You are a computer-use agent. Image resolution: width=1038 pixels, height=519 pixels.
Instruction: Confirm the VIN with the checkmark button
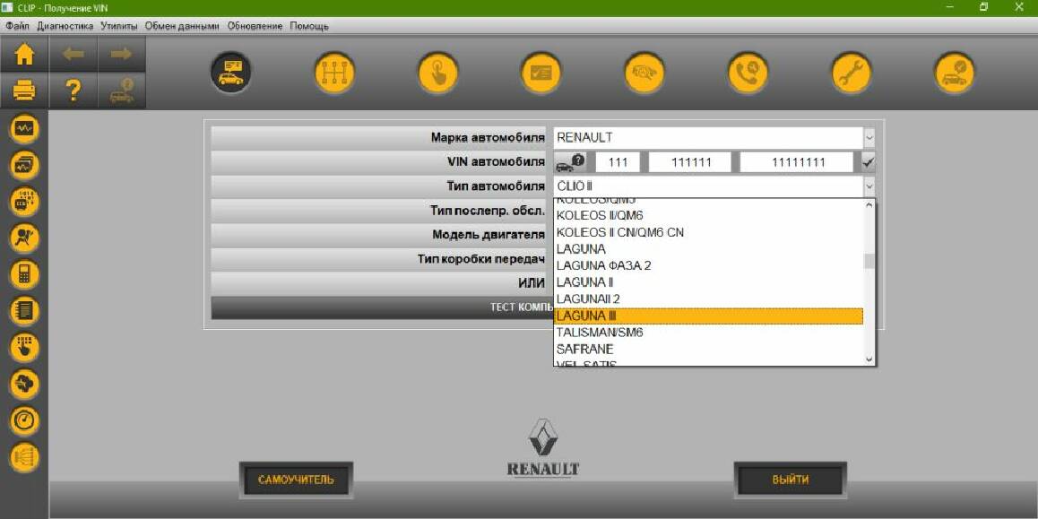(x=869, y=162)
